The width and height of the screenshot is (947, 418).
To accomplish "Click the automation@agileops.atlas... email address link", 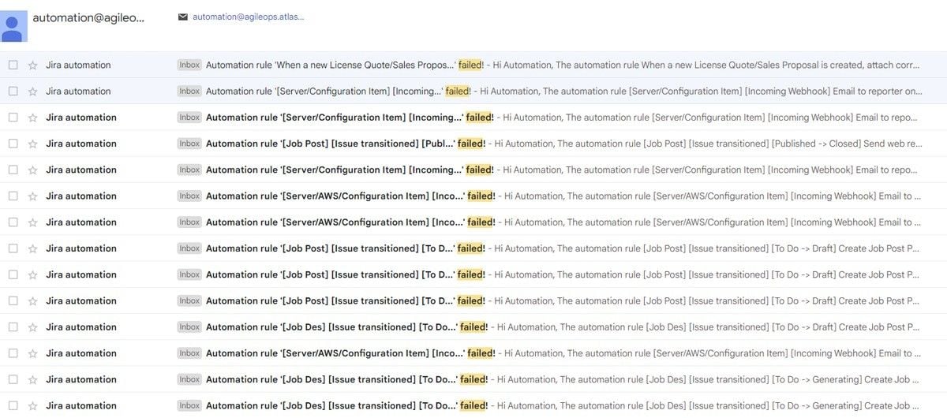I will (248, 17).
